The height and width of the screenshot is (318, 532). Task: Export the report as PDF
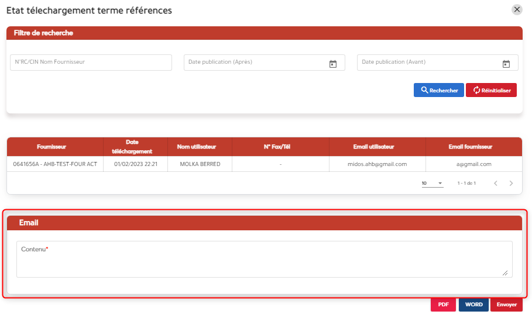click(443, 305)
